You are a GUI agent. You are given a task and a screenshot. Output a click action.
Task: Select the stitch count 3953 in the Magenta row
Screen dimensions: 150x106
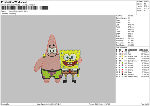pos(125,74)
